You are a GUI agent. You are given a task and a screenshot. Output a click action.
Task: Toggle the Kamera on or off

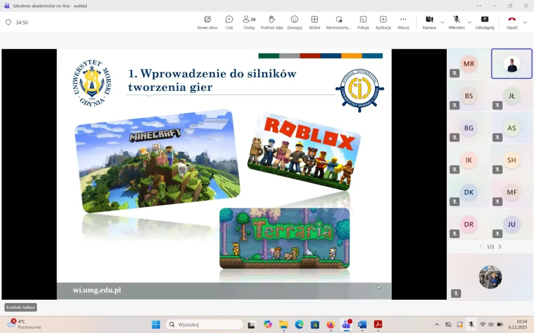tap(429, 22)
